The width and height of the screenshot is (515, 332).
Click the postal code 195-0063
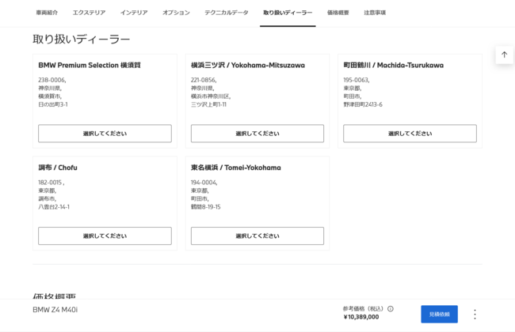tap(357, 80)
